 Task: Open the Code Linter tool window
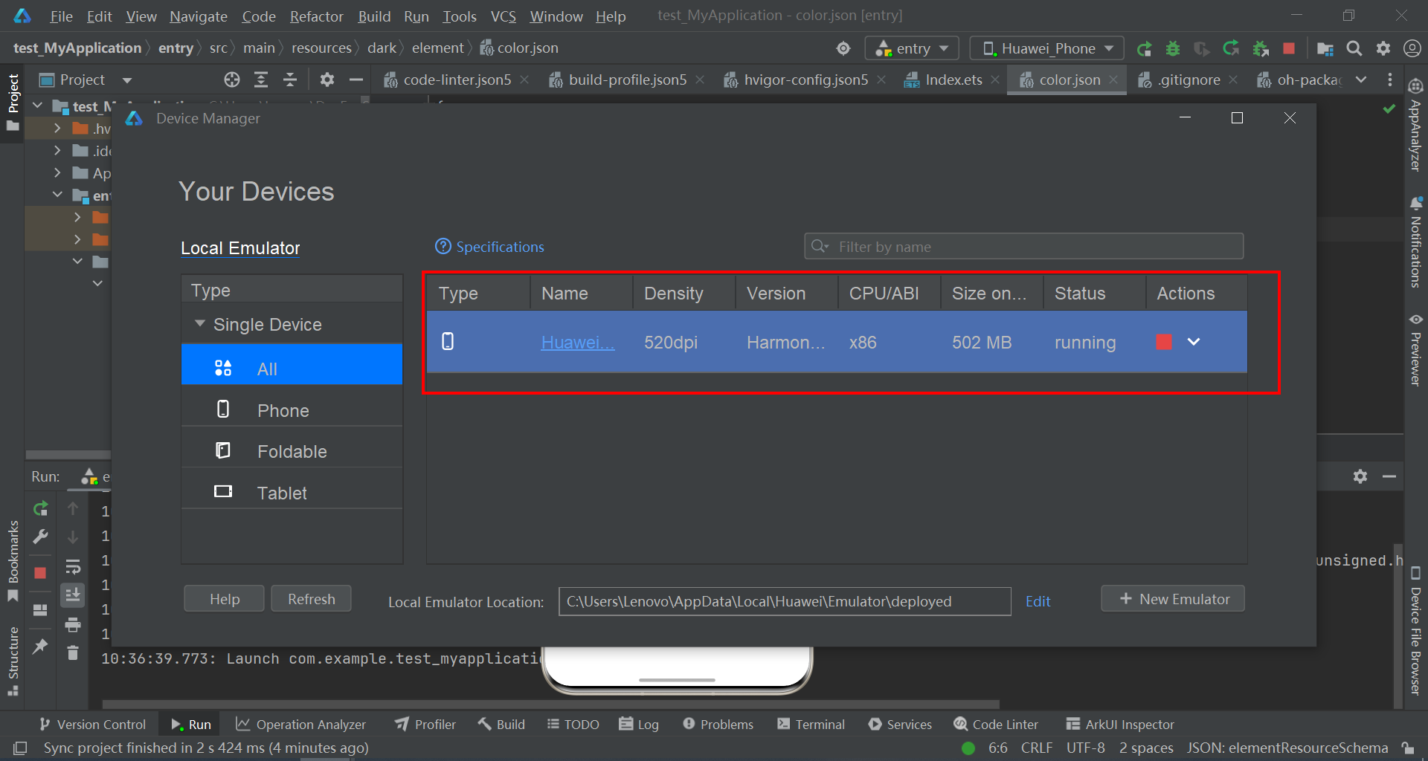[996, 725]
